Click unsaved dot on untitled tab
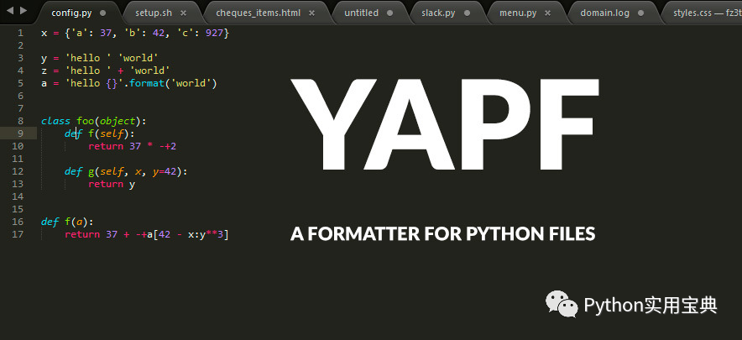Screen dimensions: 742x340 click(390, 13)
